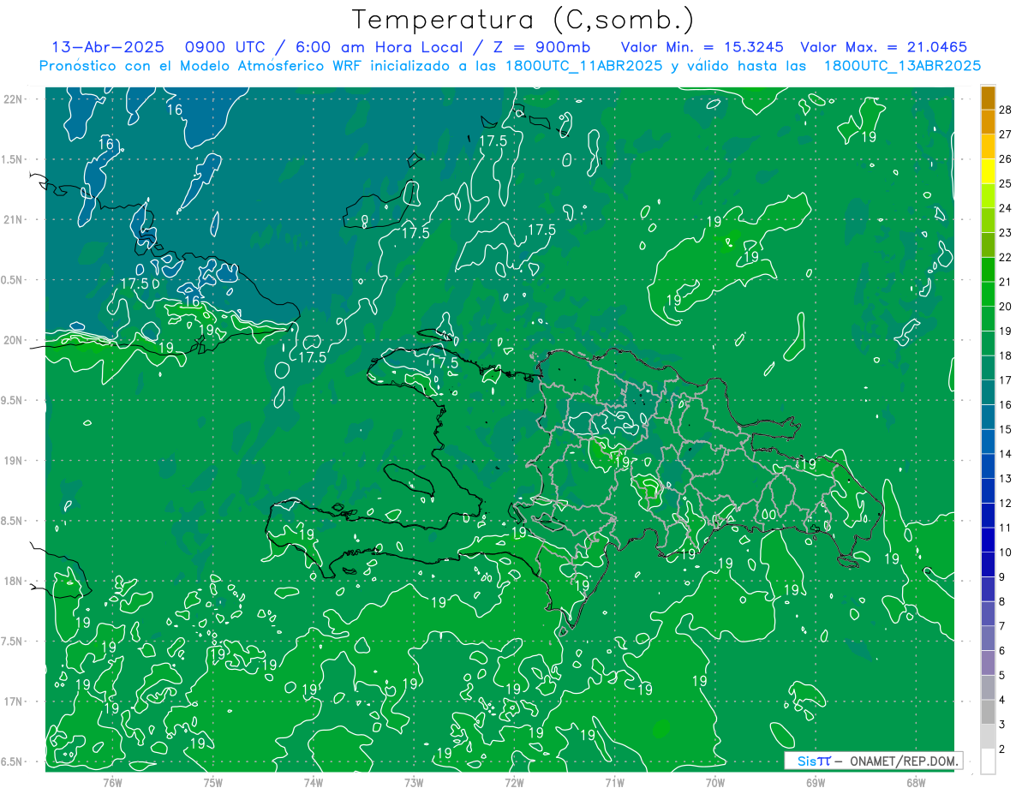The image size is (1028, 794).
Task: Click the "68W" longitude axis label
Action: pos(916,783)
